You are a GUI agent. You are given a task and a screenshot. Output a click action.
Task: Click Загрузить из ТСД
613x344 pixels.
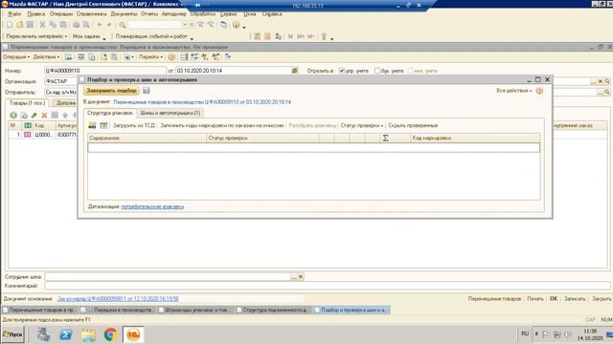[134, 125]
